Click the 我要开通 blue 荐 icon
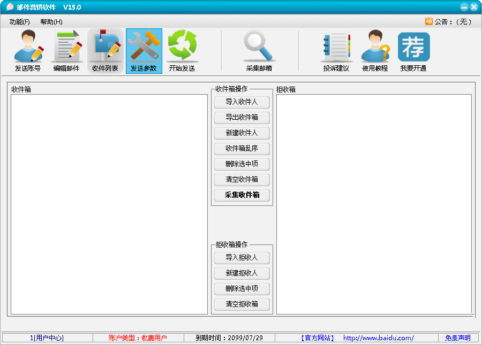Screen dimensions: 482x345 tap(413, 51)
